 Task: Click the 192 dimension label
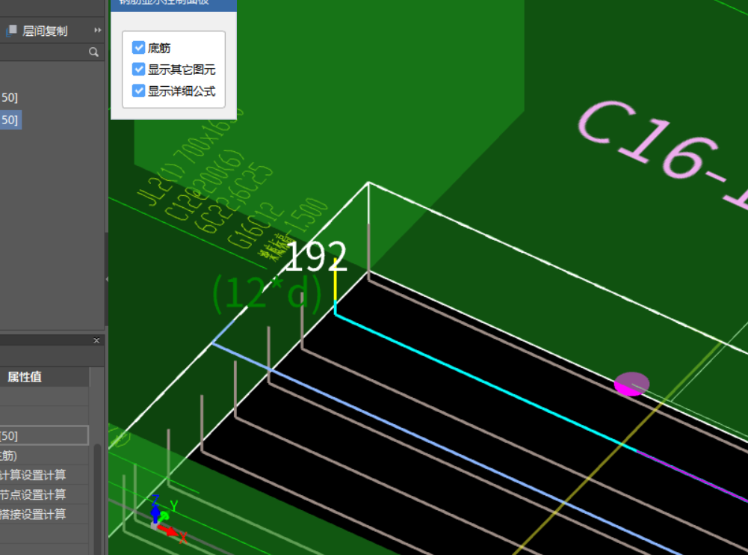click(x=316, y=256)
